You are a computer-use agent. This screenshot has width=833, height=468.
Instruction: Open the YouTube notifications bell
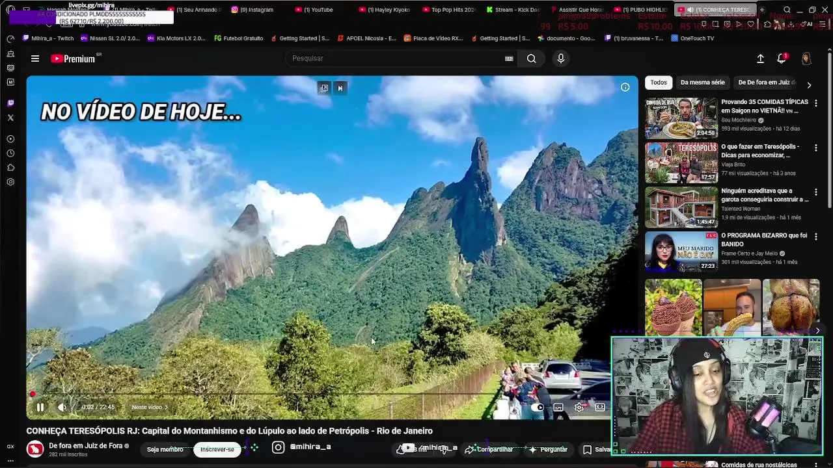[782, 58]
